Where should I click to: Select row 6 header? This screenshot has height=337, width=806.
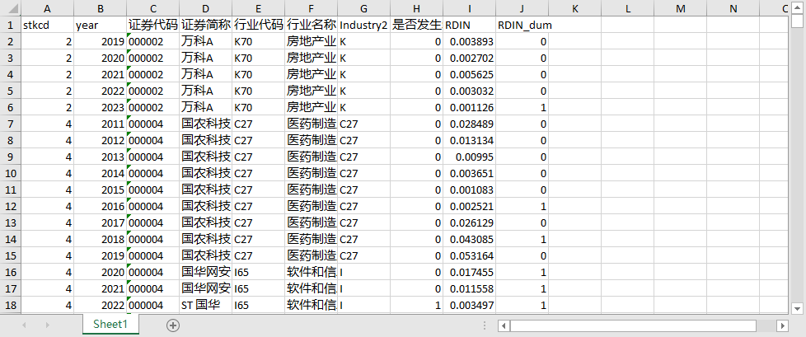point(10,107)
